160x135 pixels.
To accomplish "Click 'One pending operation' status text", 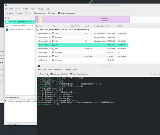I will tap(13, 124).
